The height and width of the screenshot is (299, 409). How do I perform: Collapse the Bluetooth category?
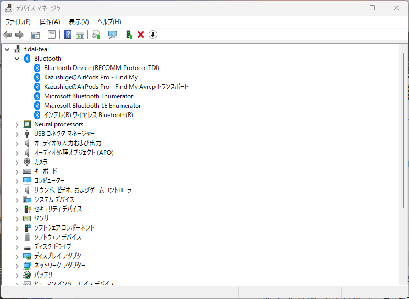17,59
